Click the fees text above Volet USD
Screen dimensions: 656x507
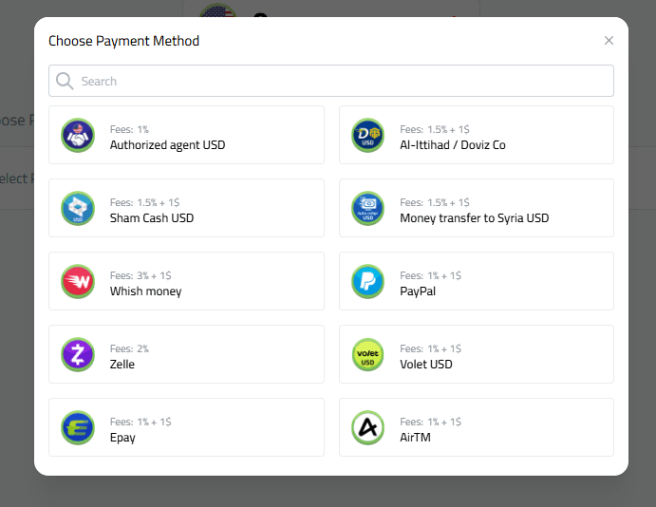click(430, 348)
